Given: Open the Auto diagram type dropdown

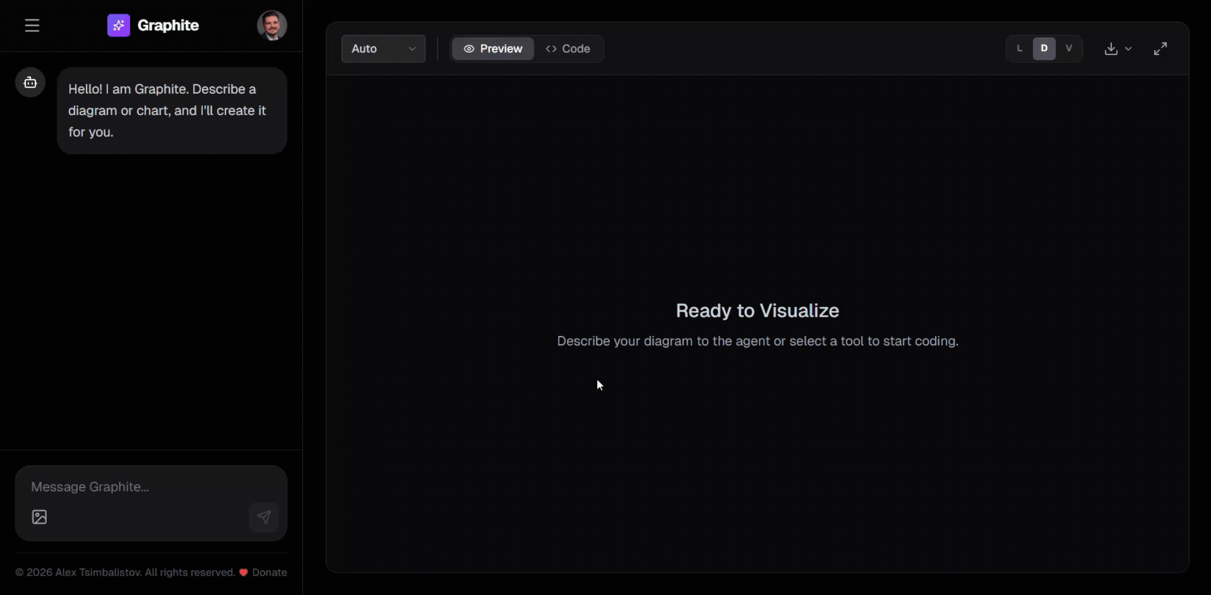Looking at the screenshot, I should coord(383,48).
